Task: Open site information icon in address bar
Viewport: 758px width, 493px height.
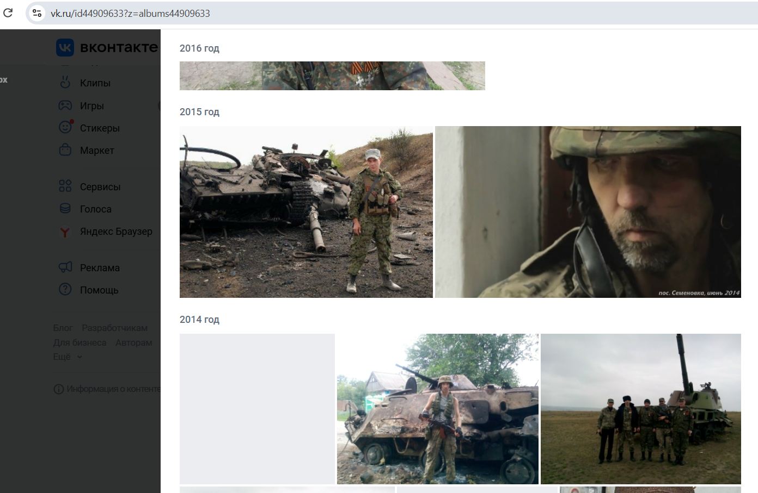Action: click(37, 13)
